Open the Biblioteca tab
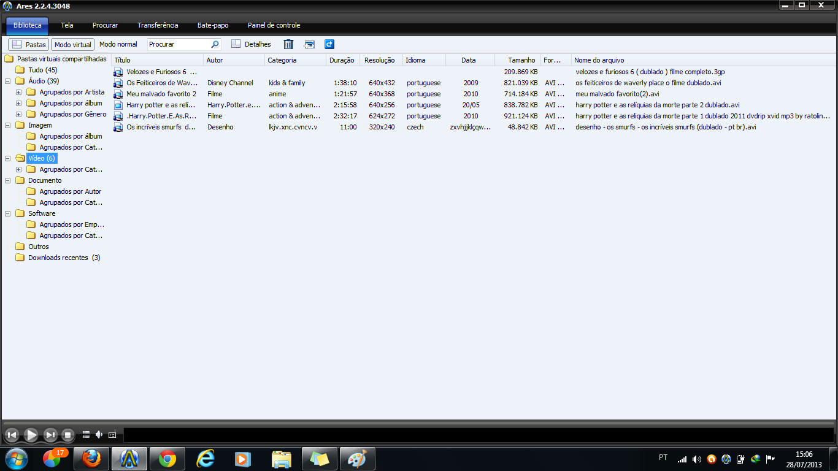 pos(27,25)
